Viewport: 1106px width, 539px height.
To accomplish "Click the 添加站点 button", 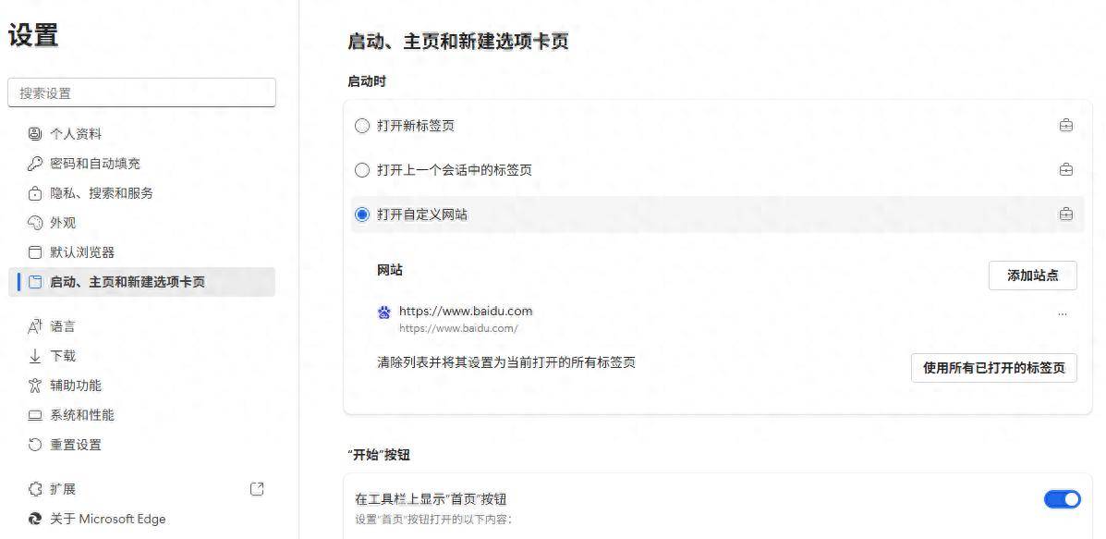I will point(1033,276).
